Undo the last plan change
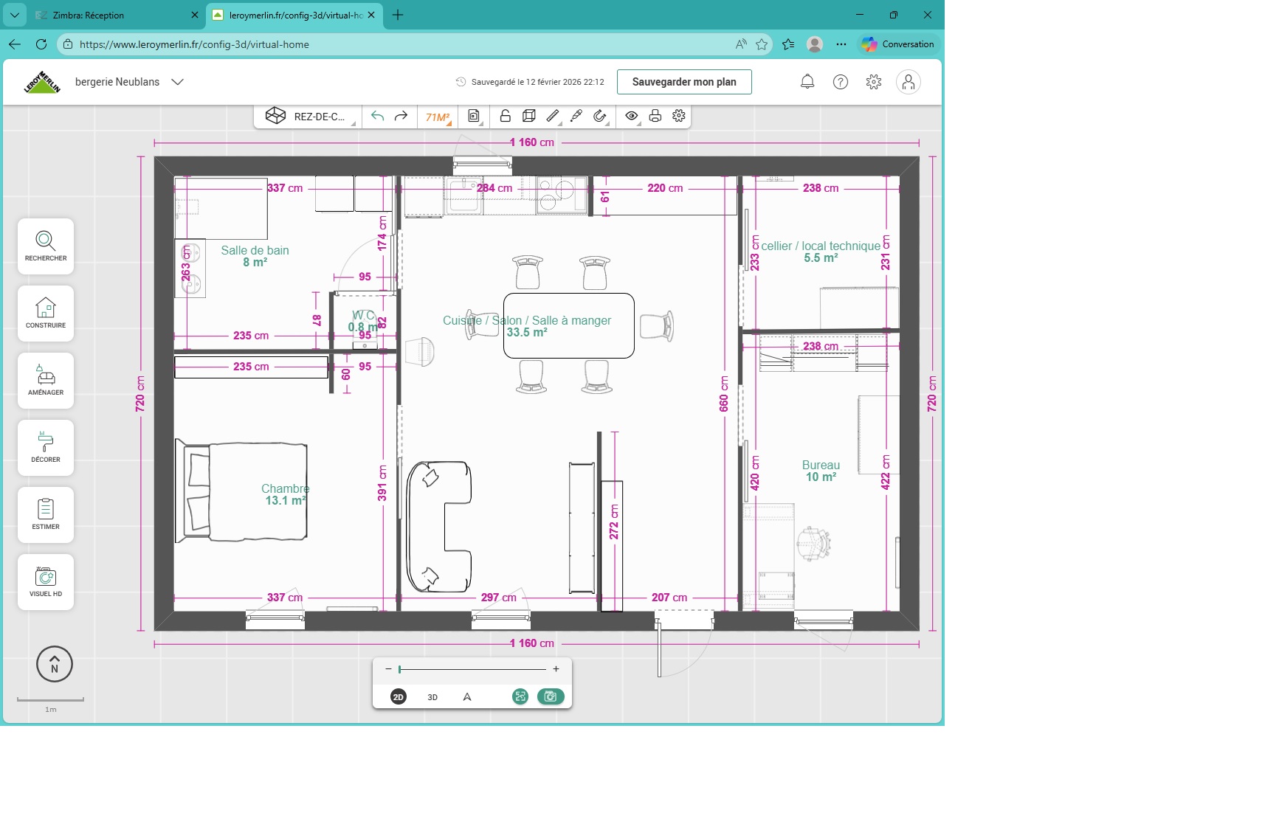The width and height of the screenshot is (1279, 813). tap(377, 116)
